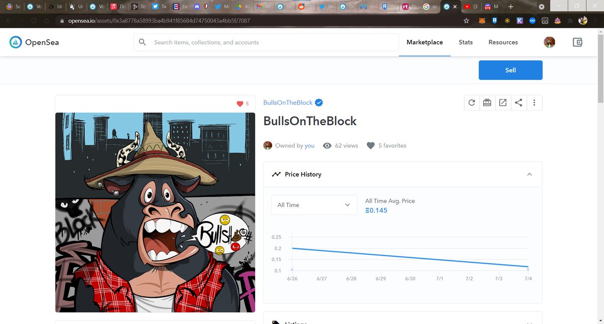Open the tab search dropdown arrow
Image resolution: width=604 pixels, height=324 pixels.
(x=542, y=7)
